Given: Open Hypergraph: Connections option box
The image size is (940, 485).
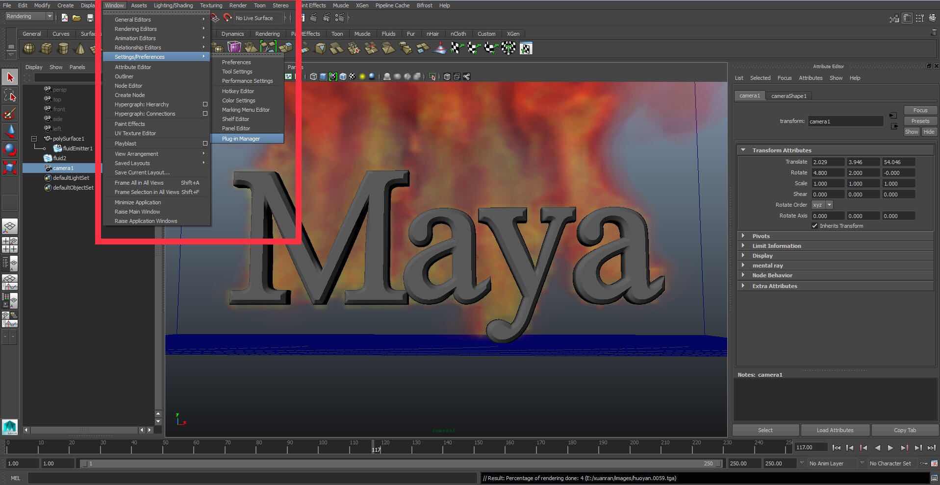Looking at the screenshot, I should [x=205, y=114].
